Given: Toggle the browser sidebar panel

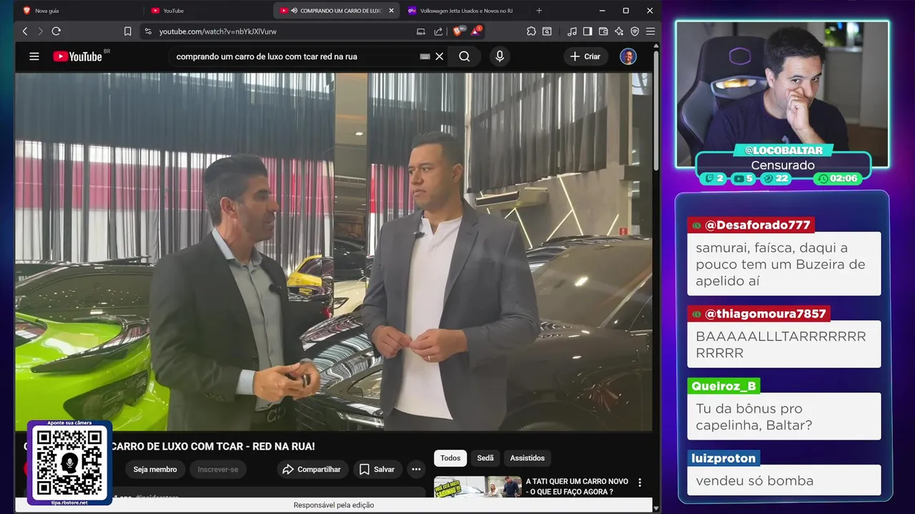Looking at the screenshot, I should (x=588, y=31).
